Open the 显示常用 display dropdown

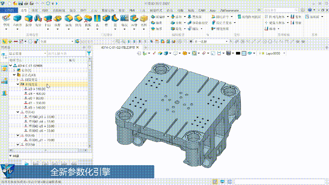(x=27, y=53)
